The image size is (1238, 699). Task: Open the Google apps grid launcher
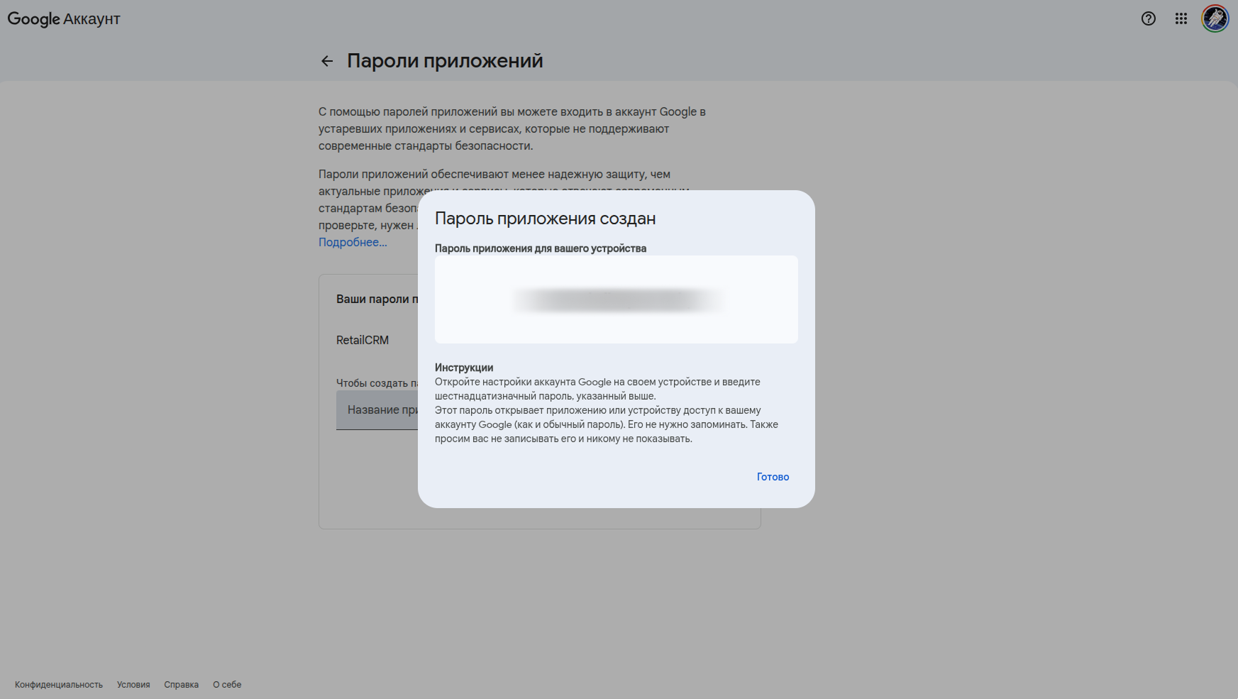[1181, 19]
